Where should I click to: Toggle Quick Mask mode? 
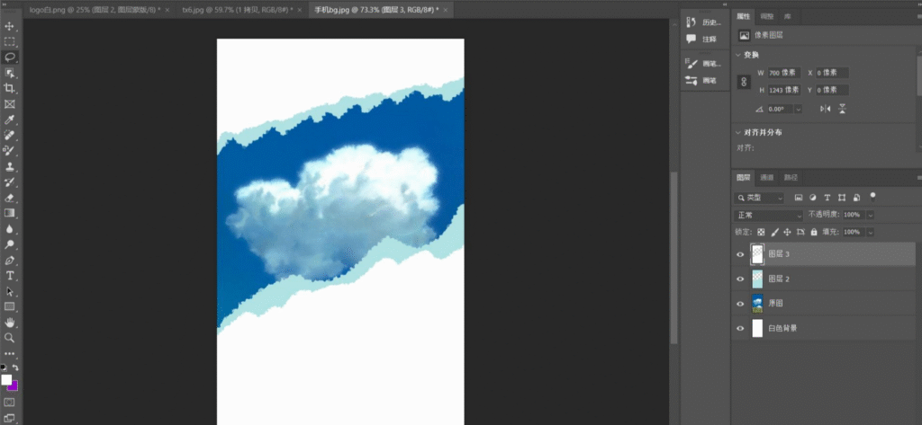9,403
